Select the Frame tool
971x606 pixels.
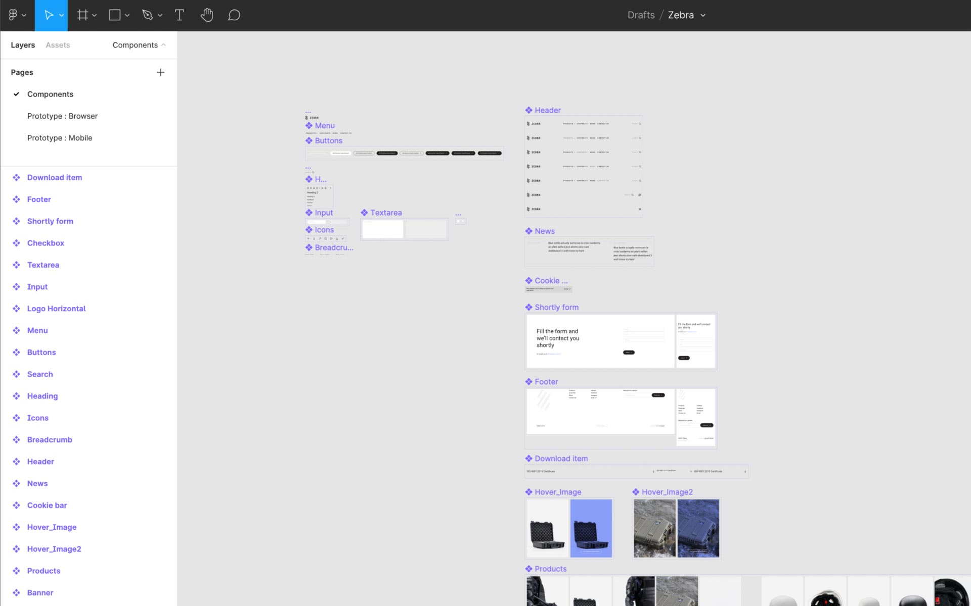point(82,15)
